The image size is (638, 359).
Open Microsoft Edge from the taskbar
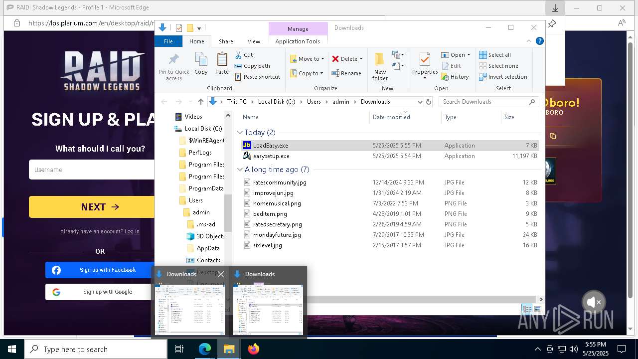click(x=205, y=350)
